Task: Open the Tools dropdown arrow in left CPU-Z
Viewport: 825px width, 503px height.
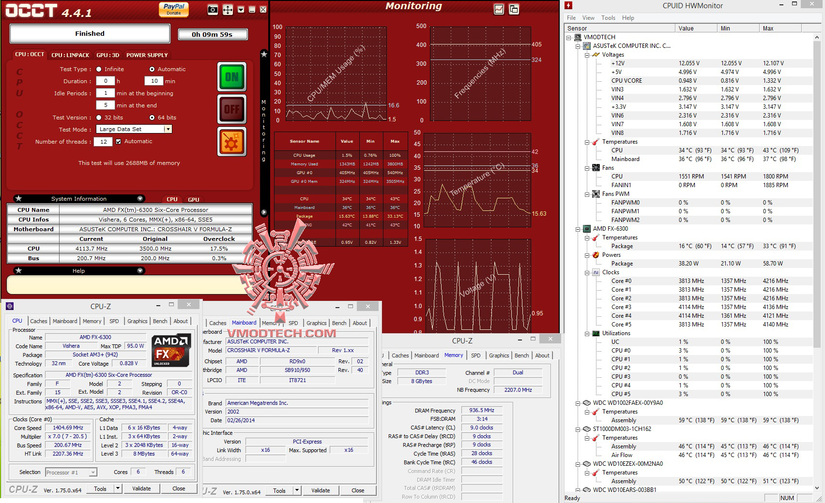Action: pos(118,488)
